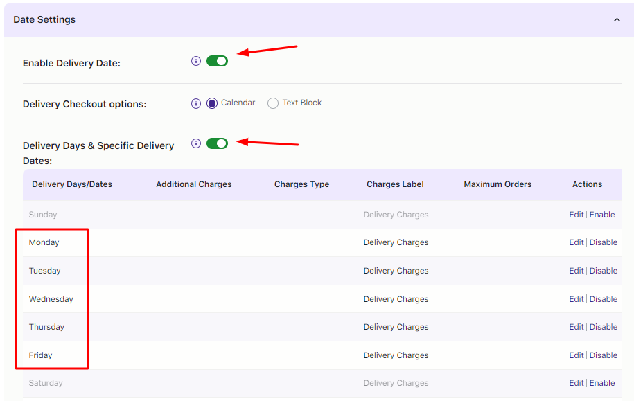Edit the Friday delivery day row
634x401 pixels.
pos(576,355)
